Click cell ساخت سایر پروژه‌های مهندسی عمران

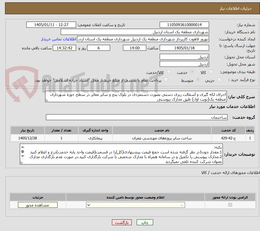[162, 138]
